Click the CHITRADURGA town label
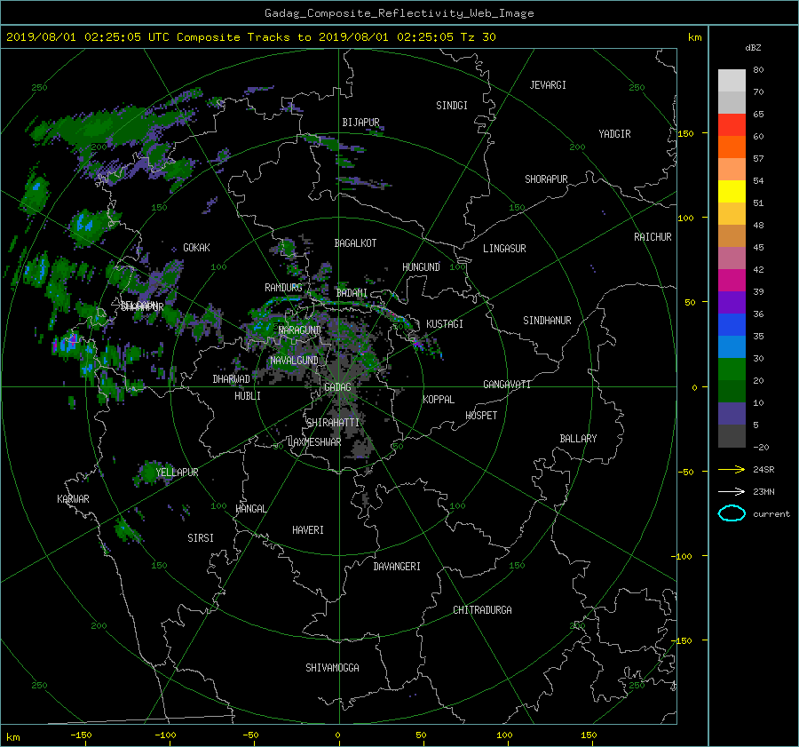 482,610
